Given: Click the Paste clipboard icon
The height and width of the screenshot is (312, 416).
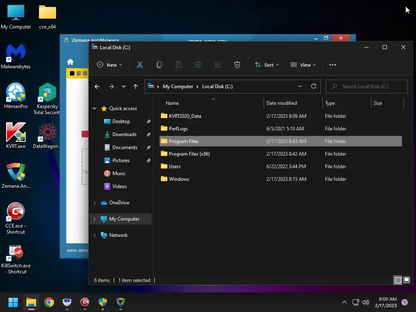Looking at the screenshot, I should 179,65.
